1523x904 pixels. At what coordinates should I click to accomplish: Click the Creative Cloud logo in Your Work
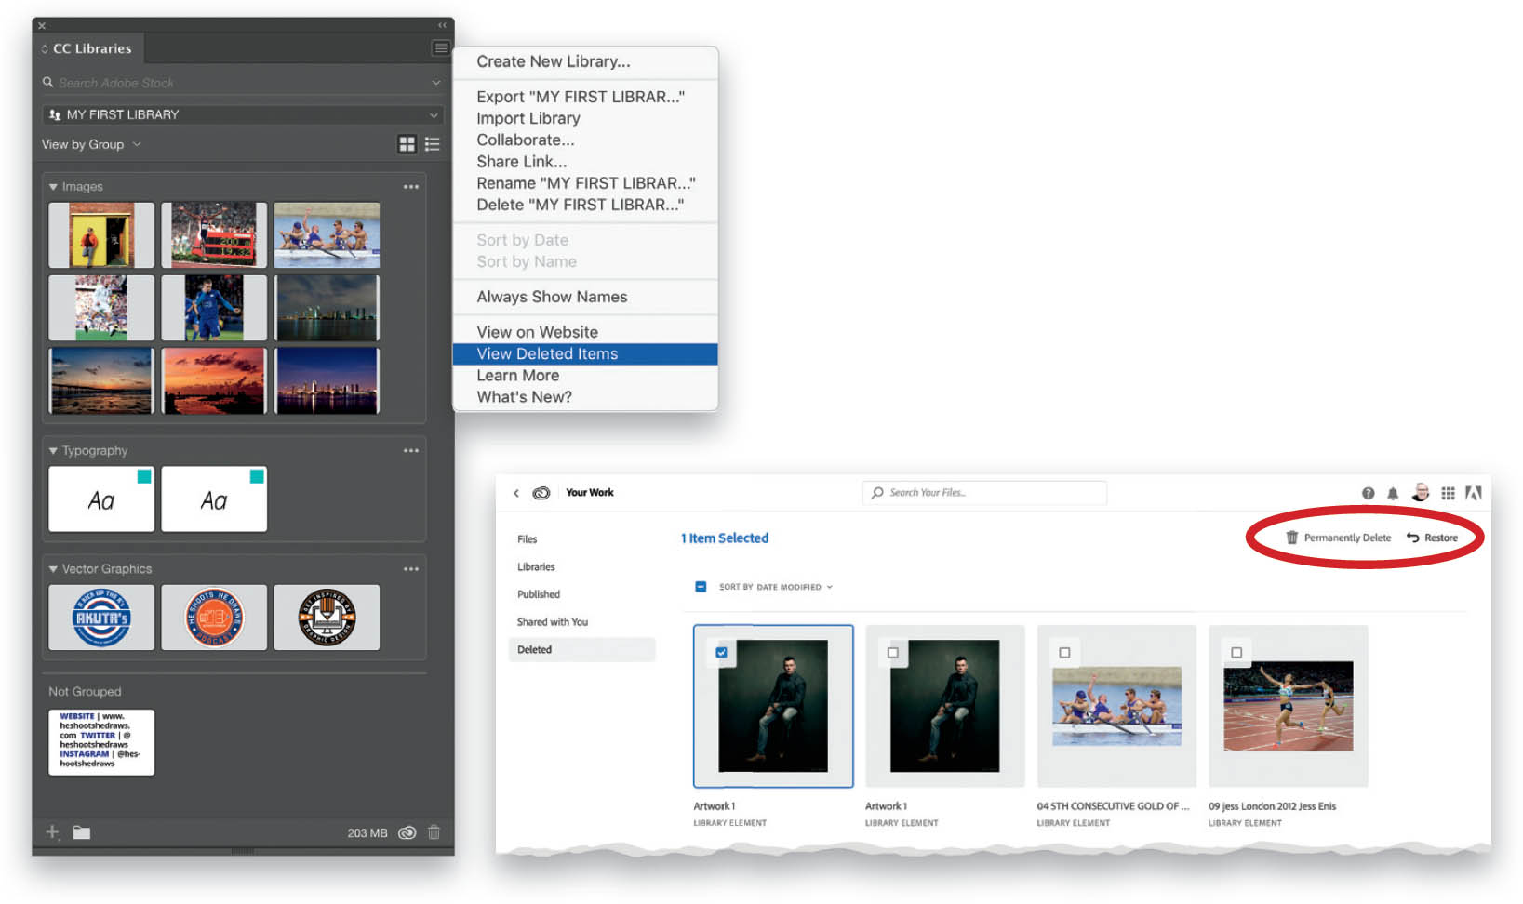[x=541, y=493]
